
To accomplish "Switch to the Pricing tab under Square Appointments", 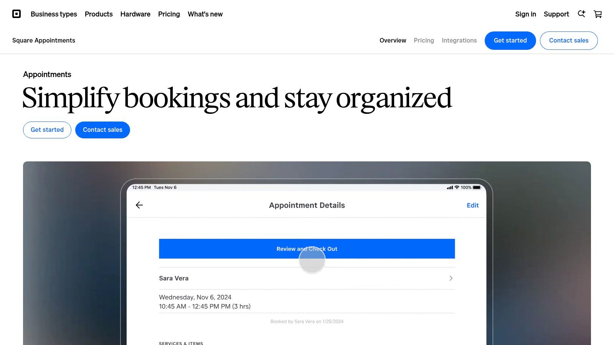I will pyautogui.click(x=424, y=40).
